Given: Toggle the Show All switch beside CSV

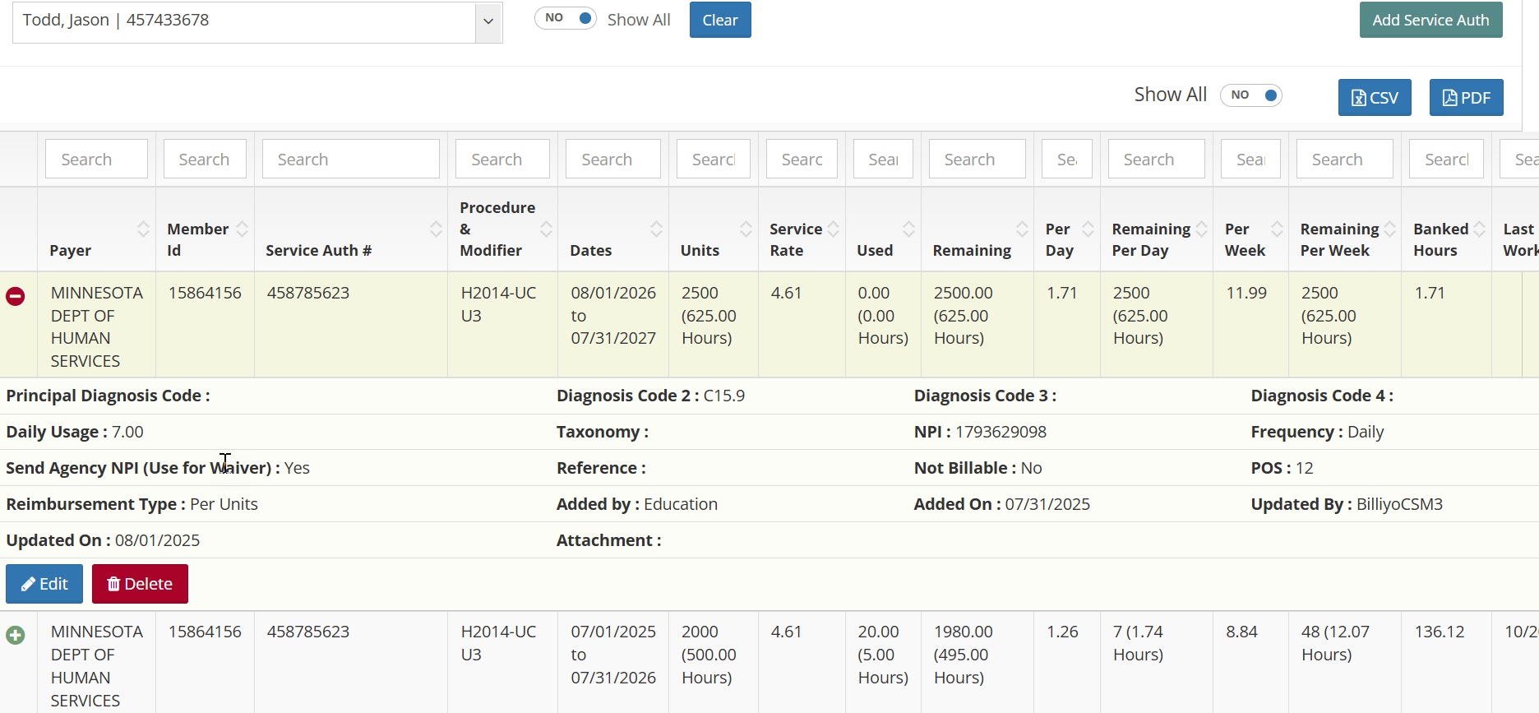Looking at the screenshot, I should (x=1251, y=95).
